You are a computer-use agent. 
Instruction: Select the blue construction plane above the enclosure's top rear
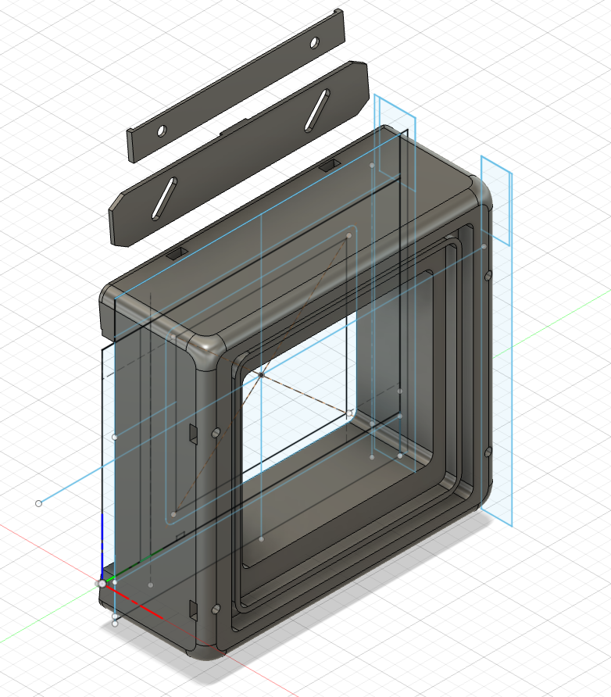(395, 143)
